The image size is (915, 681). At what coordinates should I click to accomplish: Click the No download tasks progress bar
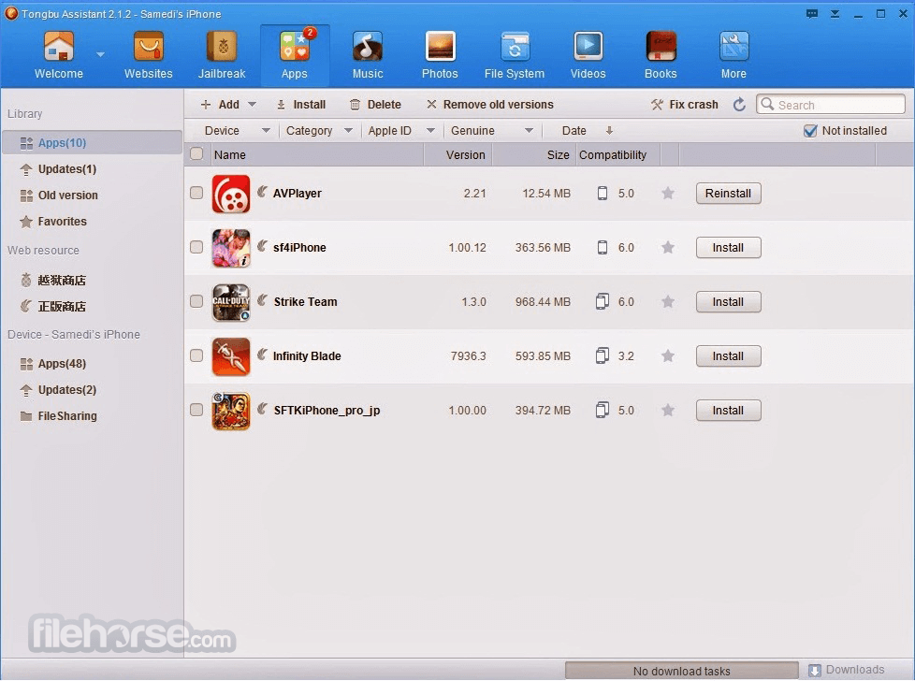click(x=682, y=671)
